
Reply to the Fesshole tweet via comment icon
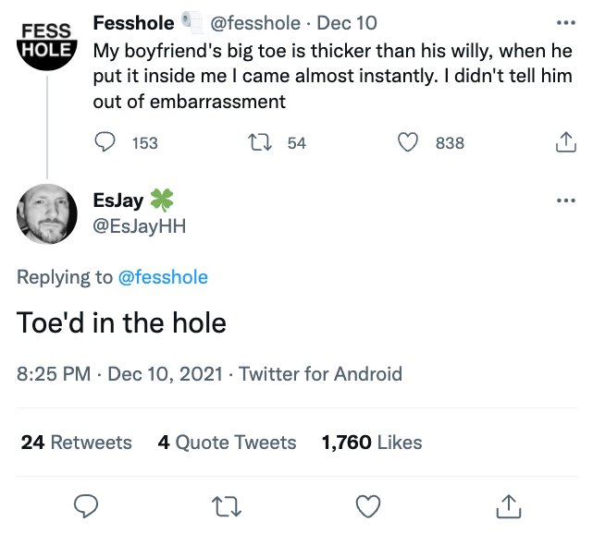click(106, 142)
